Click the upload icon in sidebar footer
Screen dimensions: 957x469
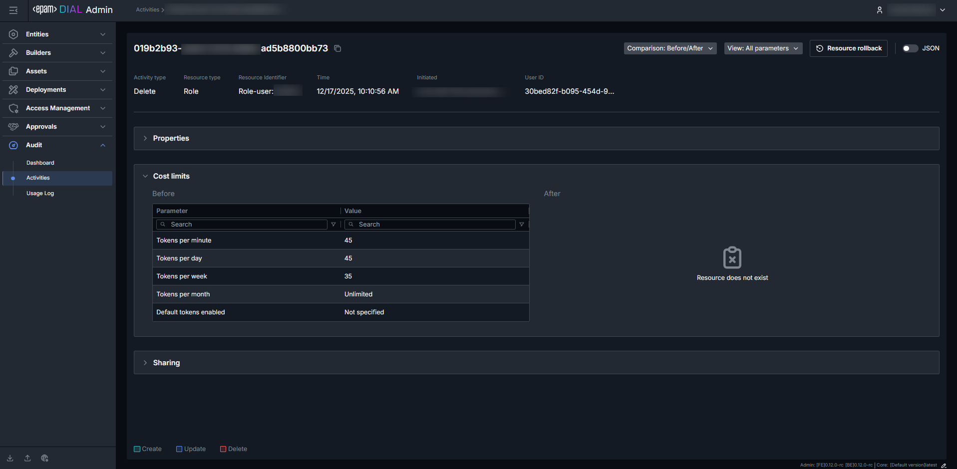[27, 458]
